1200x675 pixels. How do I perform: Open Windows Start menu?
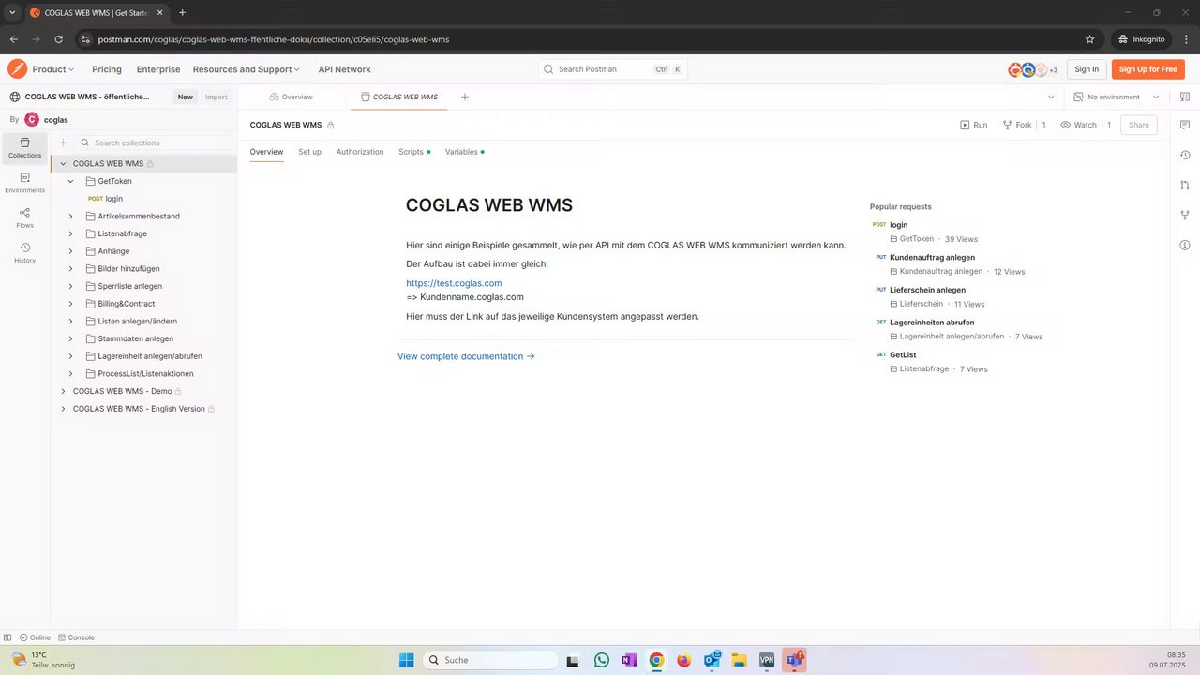406,660
